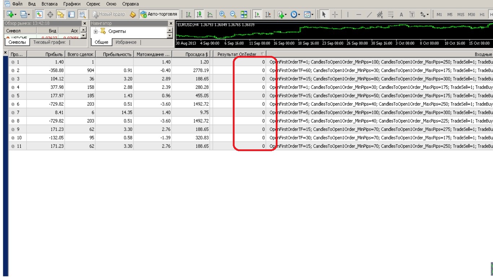The height and width of the screenshot is (277, 493).
Task: Sort by Результат OnTester column header
Action: coord(239,54)
